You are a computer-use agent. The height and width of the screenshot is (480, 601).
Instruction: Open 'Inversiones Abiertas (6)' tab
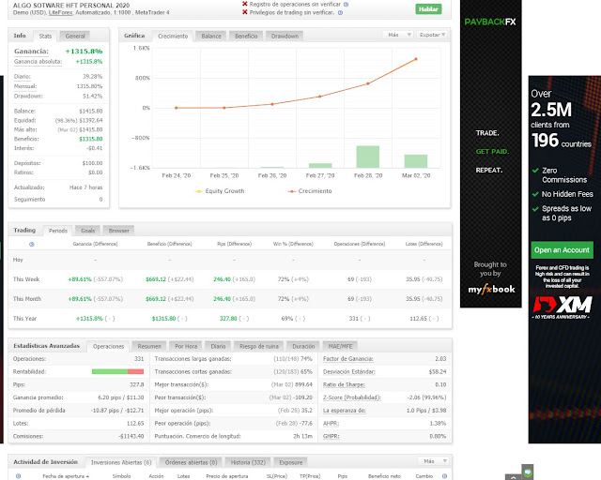tap(121, 462)
